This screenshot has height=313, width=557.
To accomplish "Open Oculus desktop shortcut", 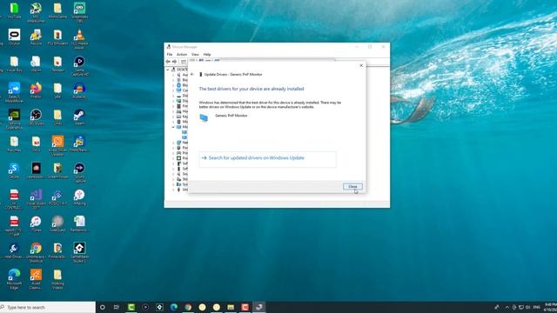I will point(14,37).
